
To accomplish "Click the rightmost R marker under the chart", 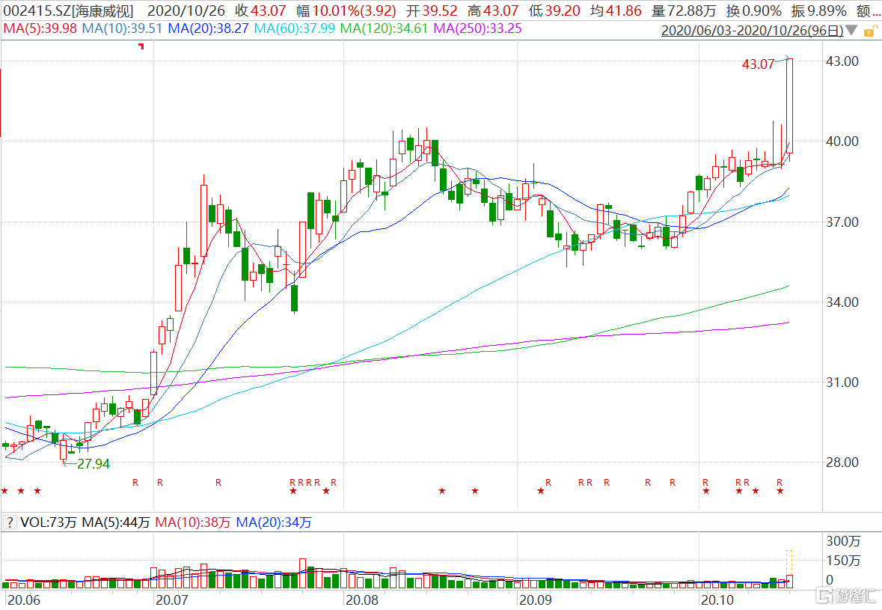I will [x=780, y=482].
